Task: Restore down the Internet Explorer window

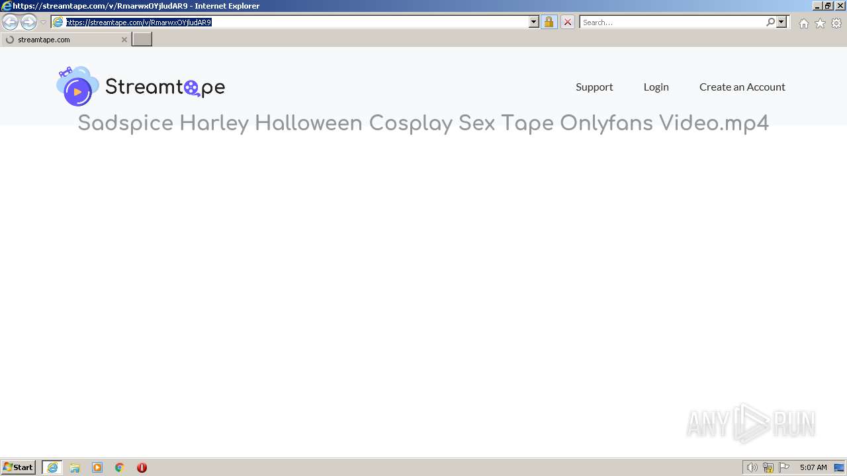Action: point(828,6)
